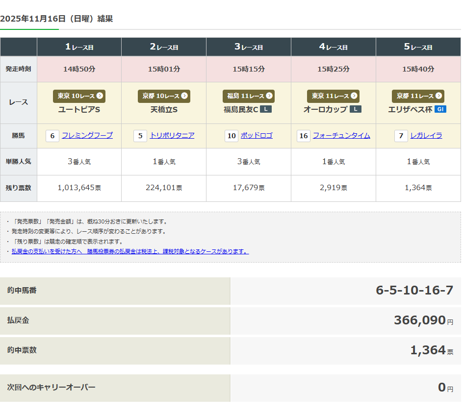Screen dimensions: 463x417
Task: Click the winning numbers 6-5-10-16-7
Action: (414, 291)
